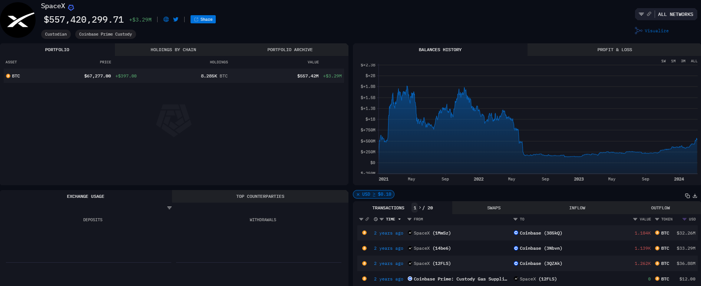The image size is (701, 286).
Task: Remove the USD ≥ $0.10 filter chip
Action: coord(358,194)
